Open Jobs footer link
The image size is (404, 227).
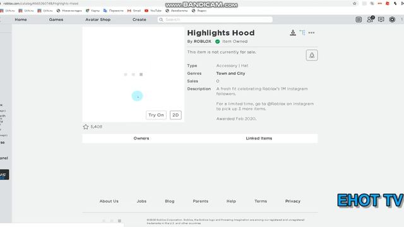141,201
